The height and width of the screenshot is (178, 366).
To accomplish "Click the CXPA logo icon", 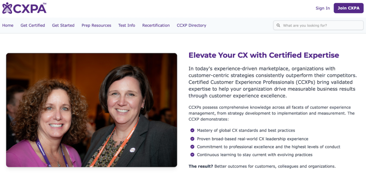I will click(x=7, y=8).
